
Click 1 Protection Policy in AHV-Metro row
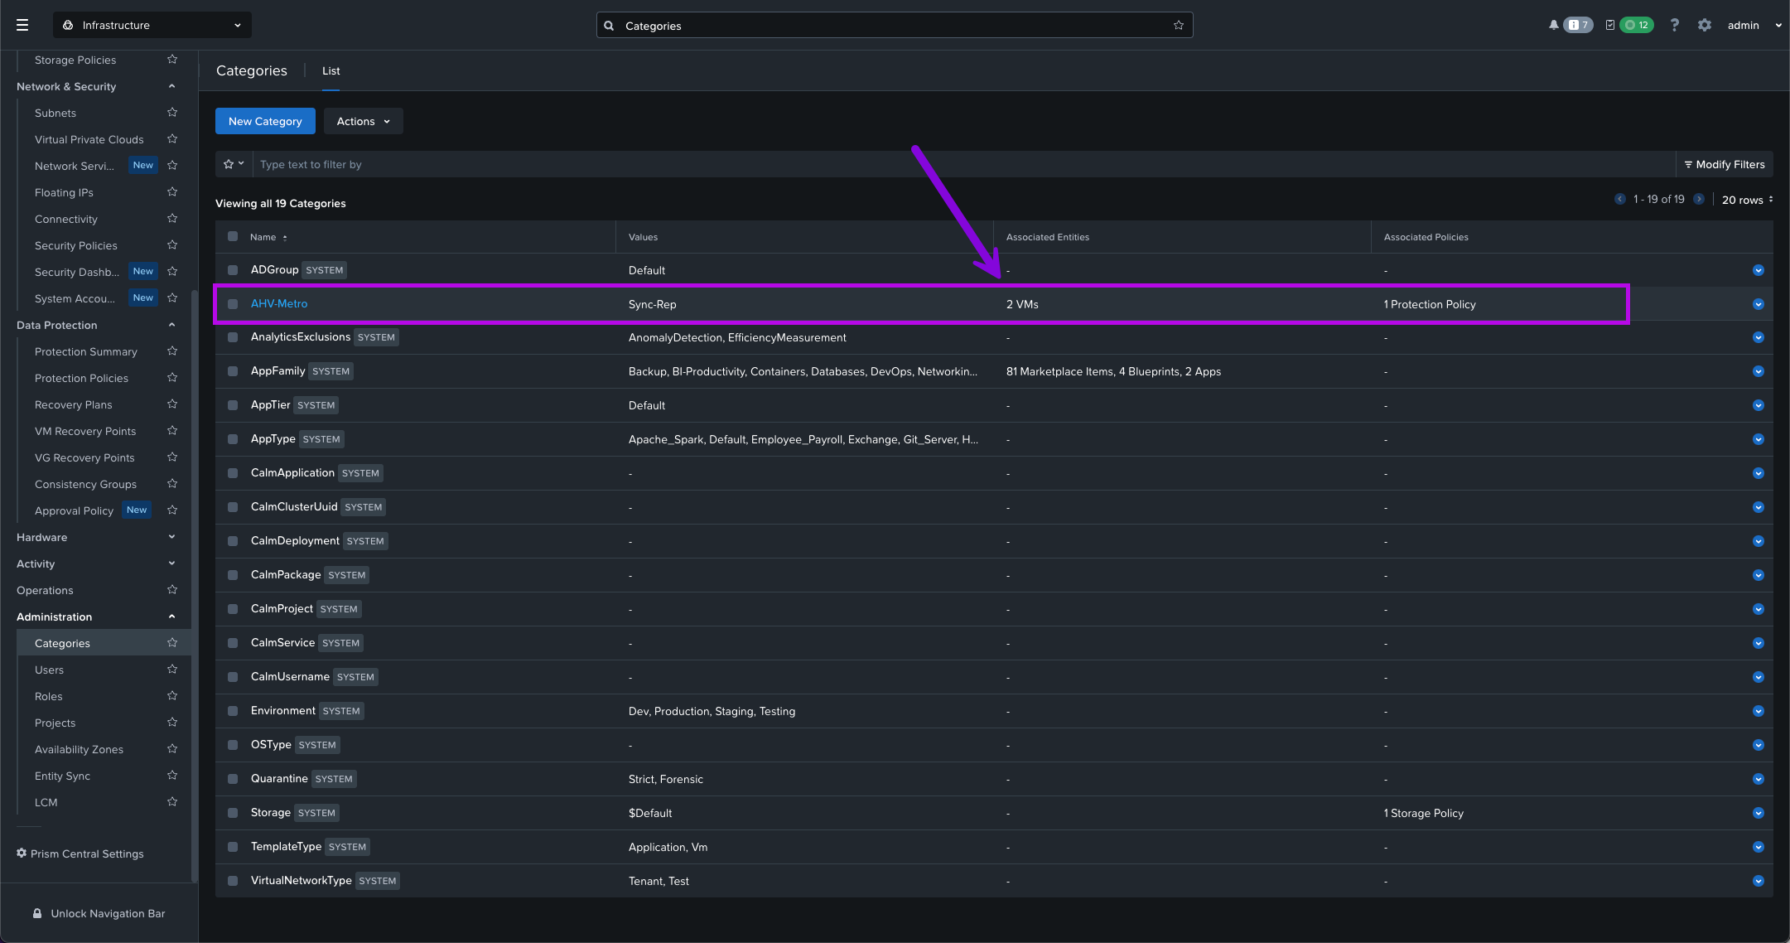tap(1430, 304)
